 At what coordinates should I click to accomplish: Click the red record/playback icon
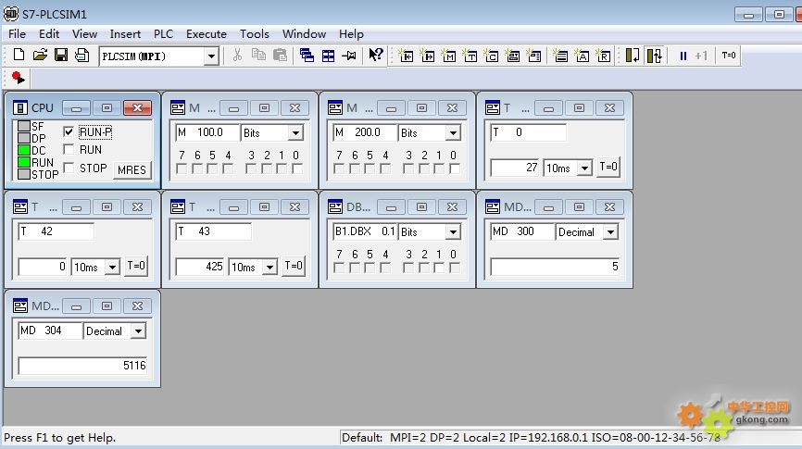18,79
